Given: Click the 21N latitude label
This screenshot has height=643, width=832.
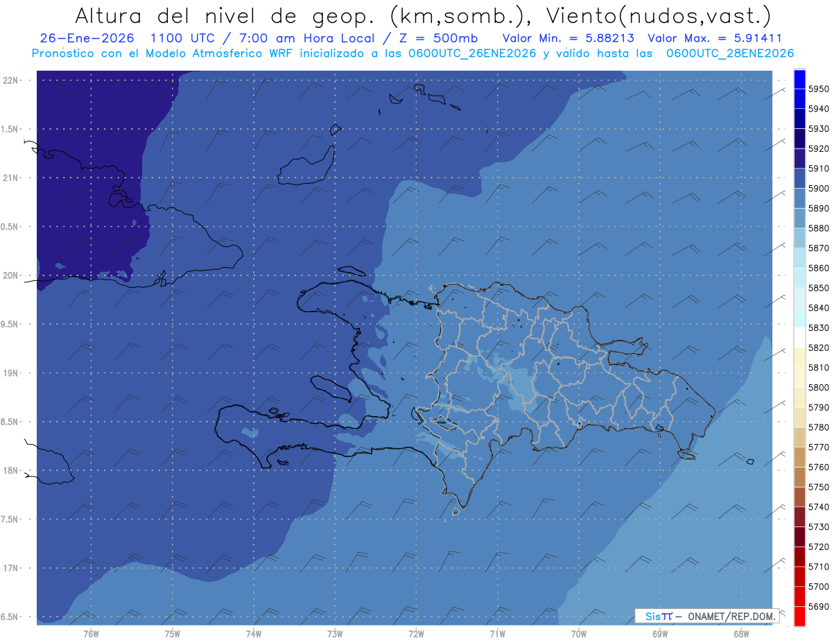Looking at the screenshot, I should tap(10, 178).
